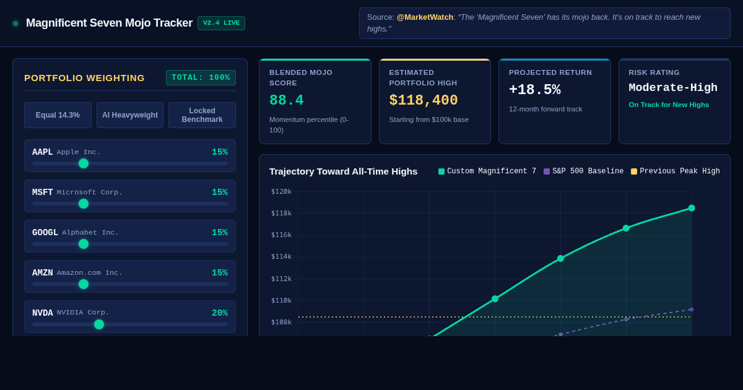Viewport: 743px width, 390px height.
Task: Click the MSFT Microsoft Corp. label
Action: [x=77, y=193]
